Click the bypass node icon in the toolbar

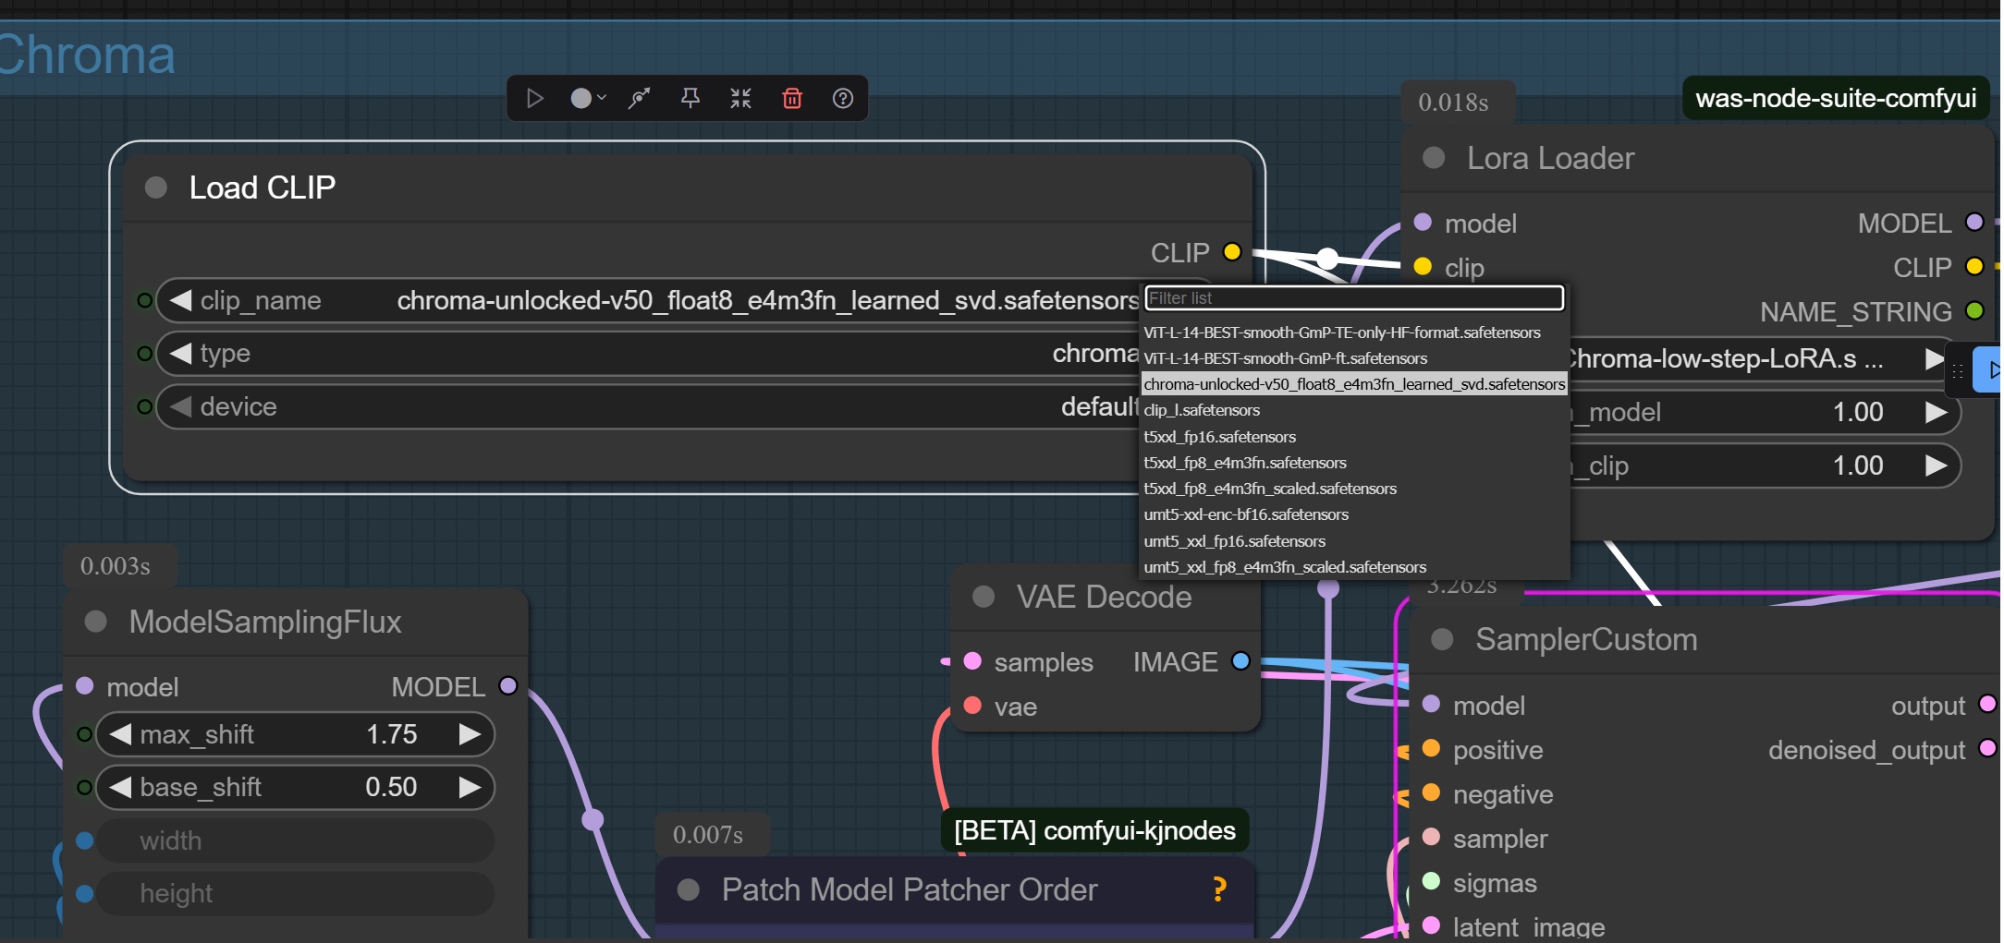click(639, 98)
